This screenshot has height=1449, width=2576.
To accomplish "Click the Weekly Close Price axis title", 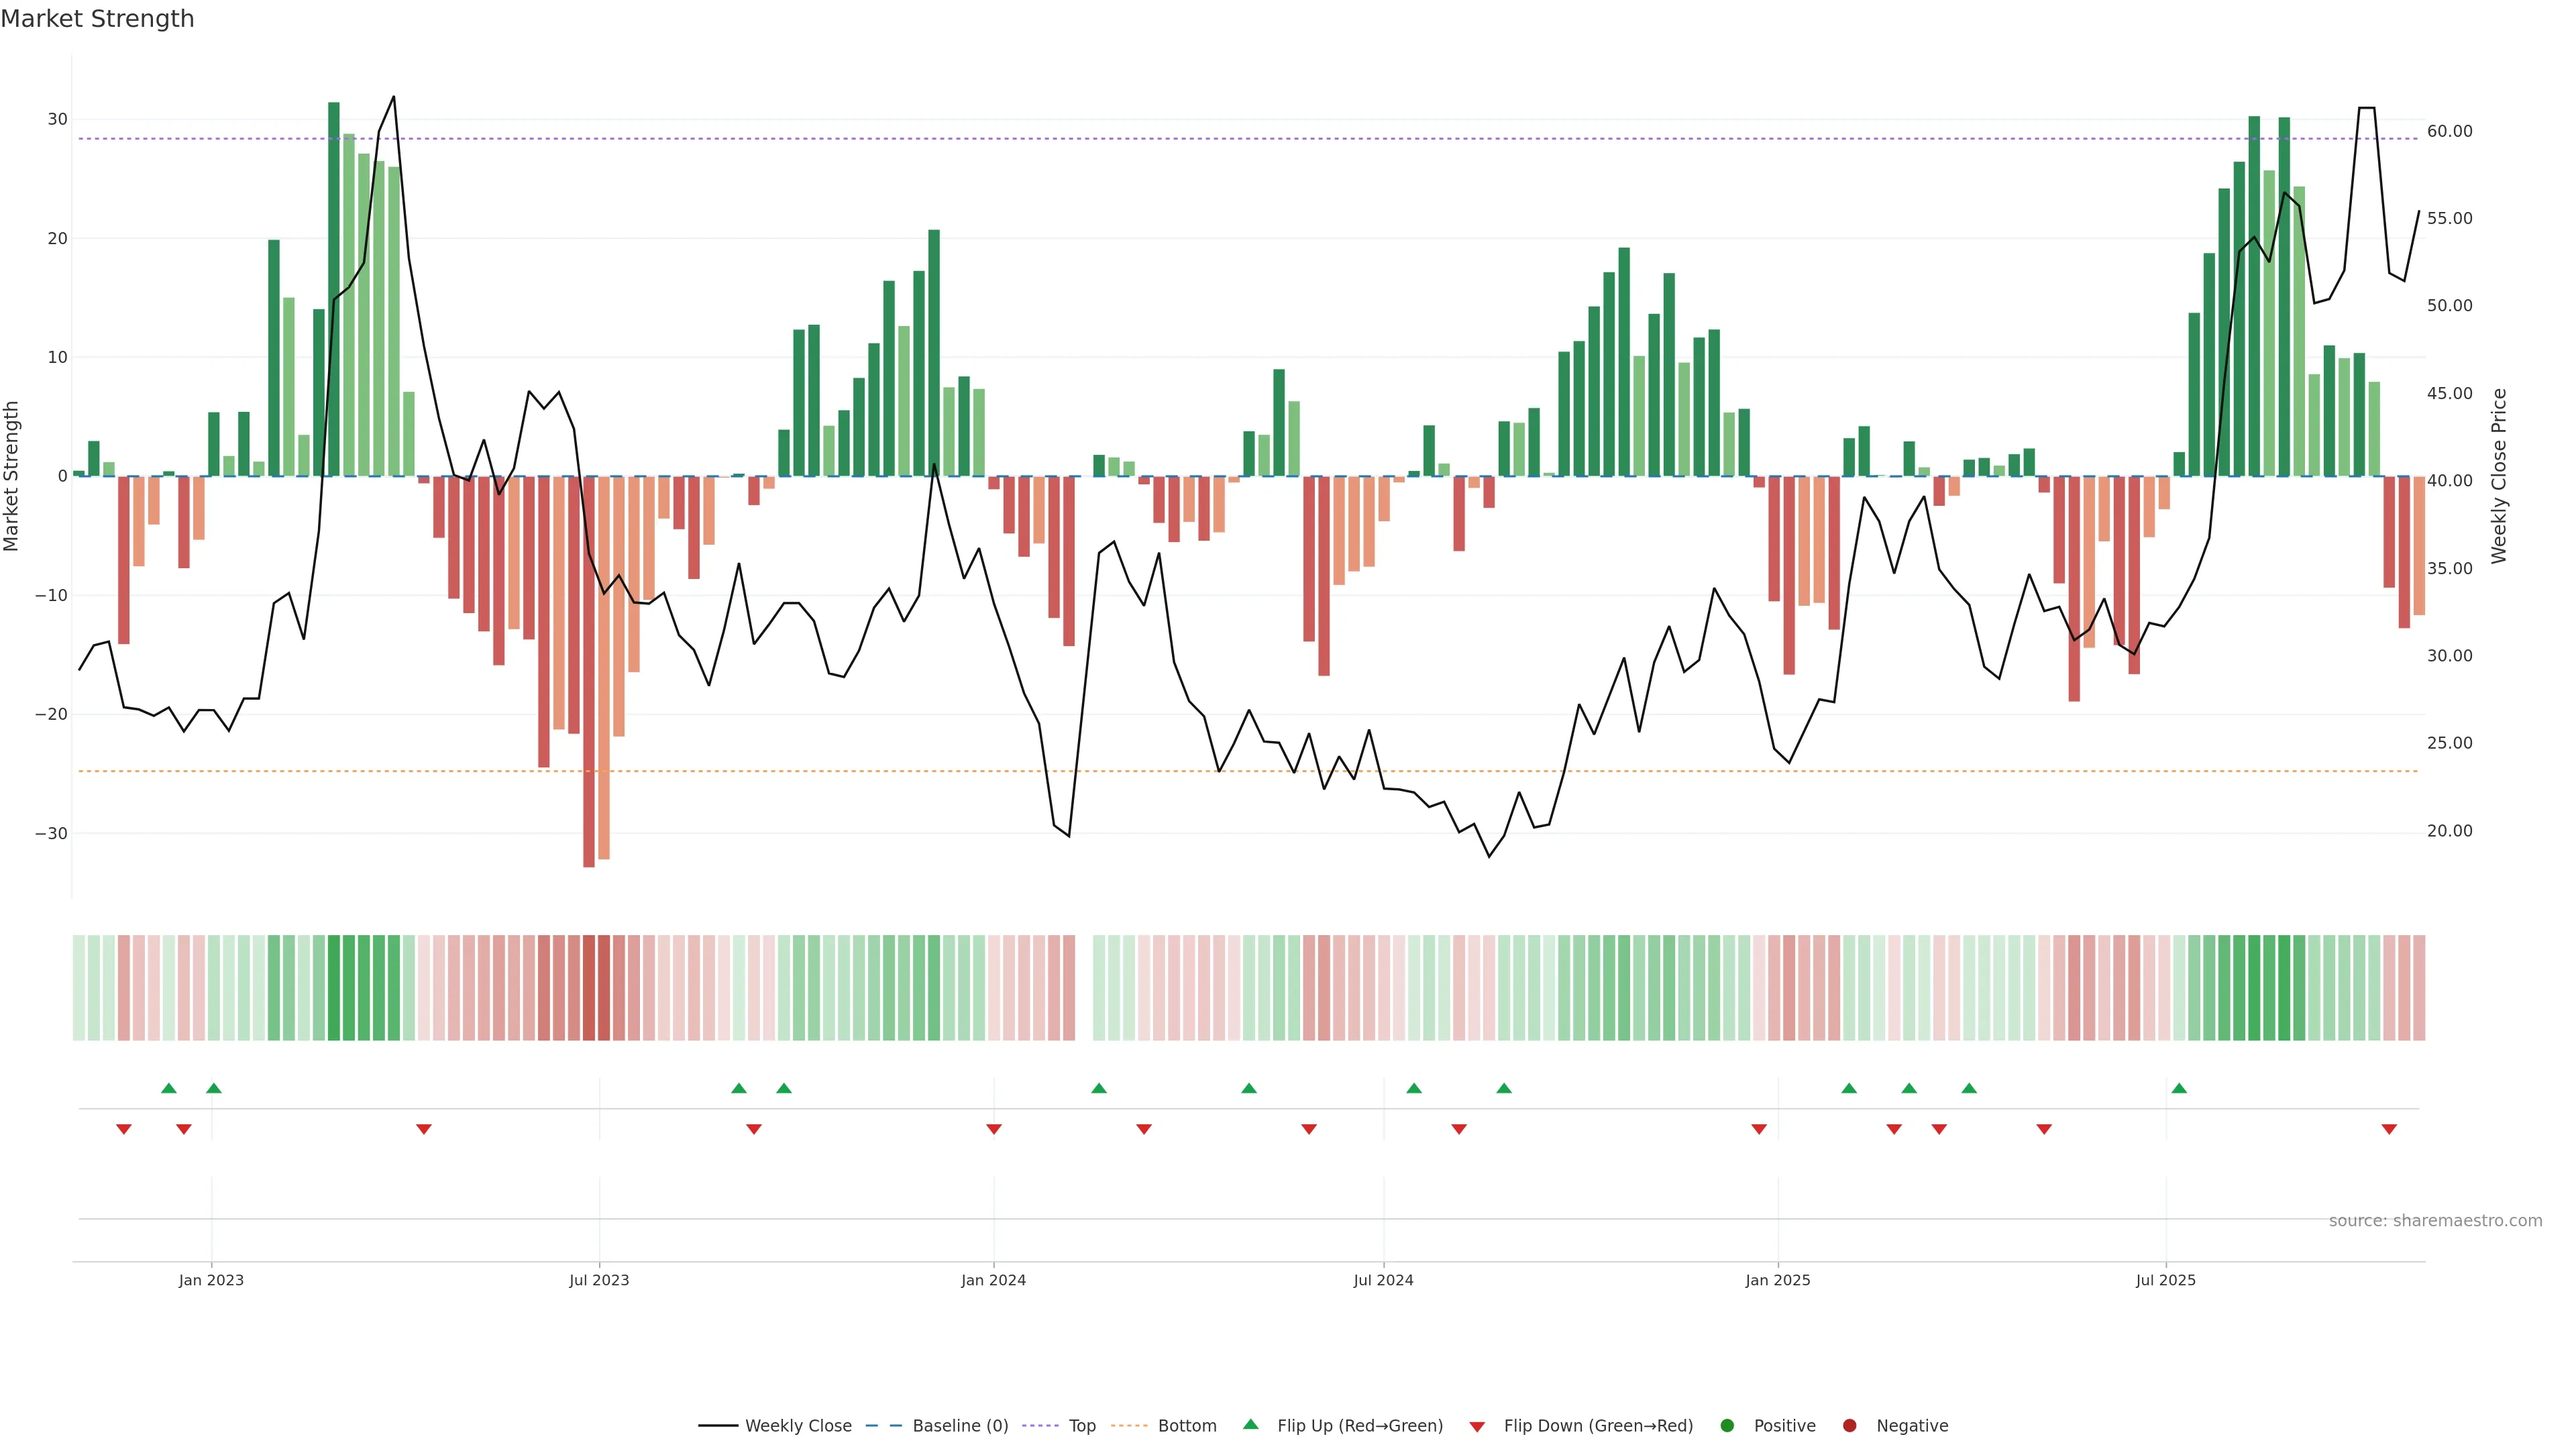I will pos(2499,476).
